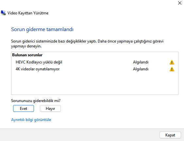This screenshot has width=184, height=141.
Task: Click 'Algılandı' status of HEVC row
Action: point(141,62)
